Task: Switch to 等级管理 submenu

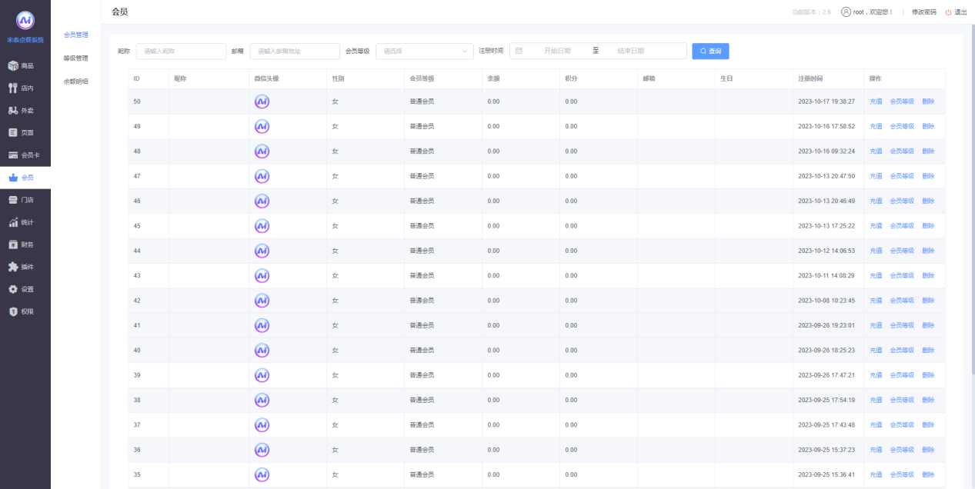Action: tap(75, 58)
